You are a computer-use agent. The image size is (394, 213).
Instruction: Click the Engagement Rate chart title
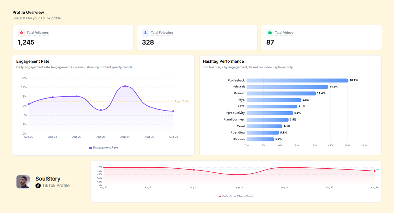click(x=33, y=61)
